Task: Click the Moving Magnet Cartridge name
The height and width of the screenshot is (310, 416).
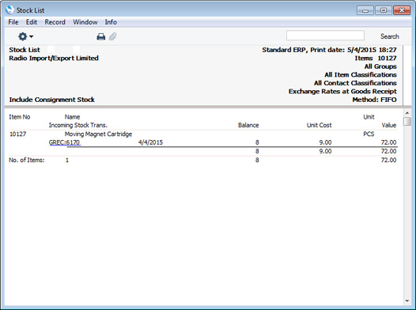Action: click(98, 134)
